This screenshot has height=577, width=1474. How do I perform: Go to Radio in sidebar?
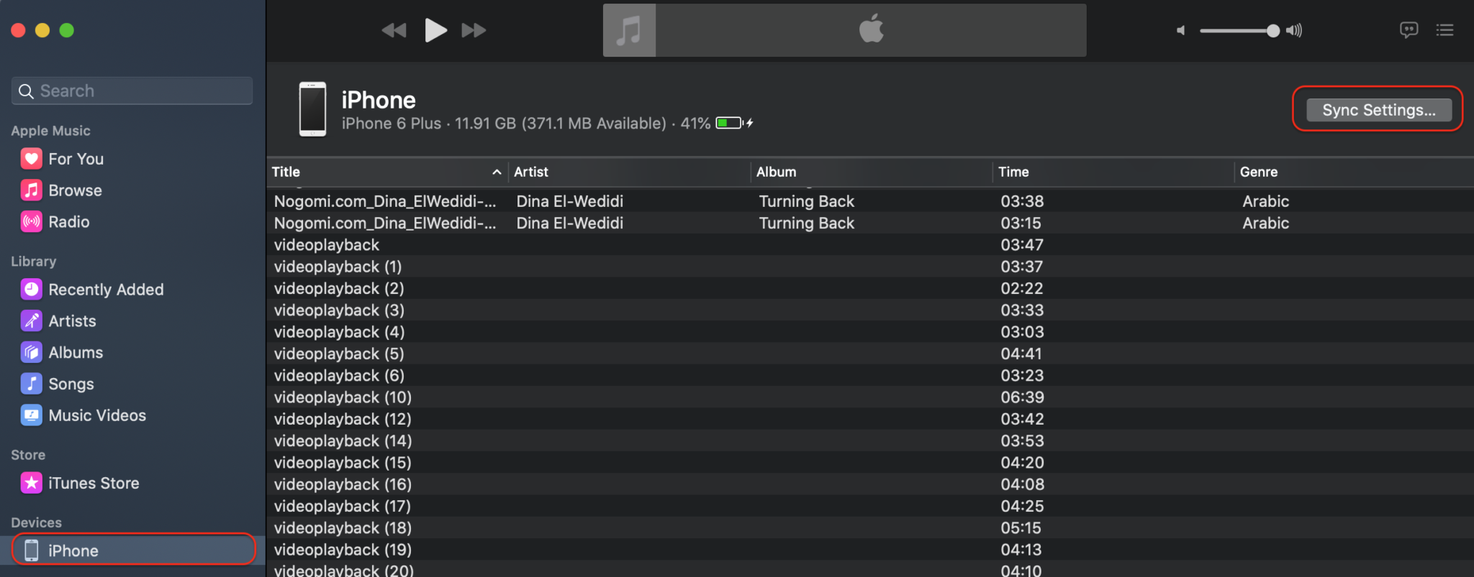coord(68,222)
